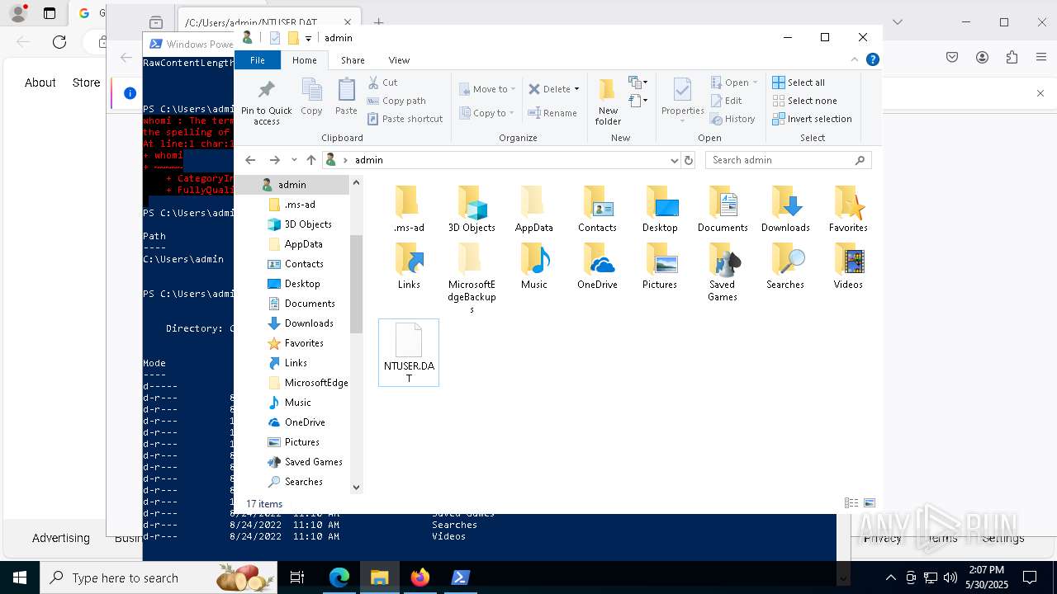Open Windows Start menu
1057x594 pixels.
point(19,577)
